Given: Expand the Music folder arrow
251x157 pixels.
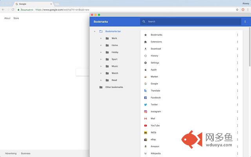Looking at the screenshot, I should [x=101, y=66].
